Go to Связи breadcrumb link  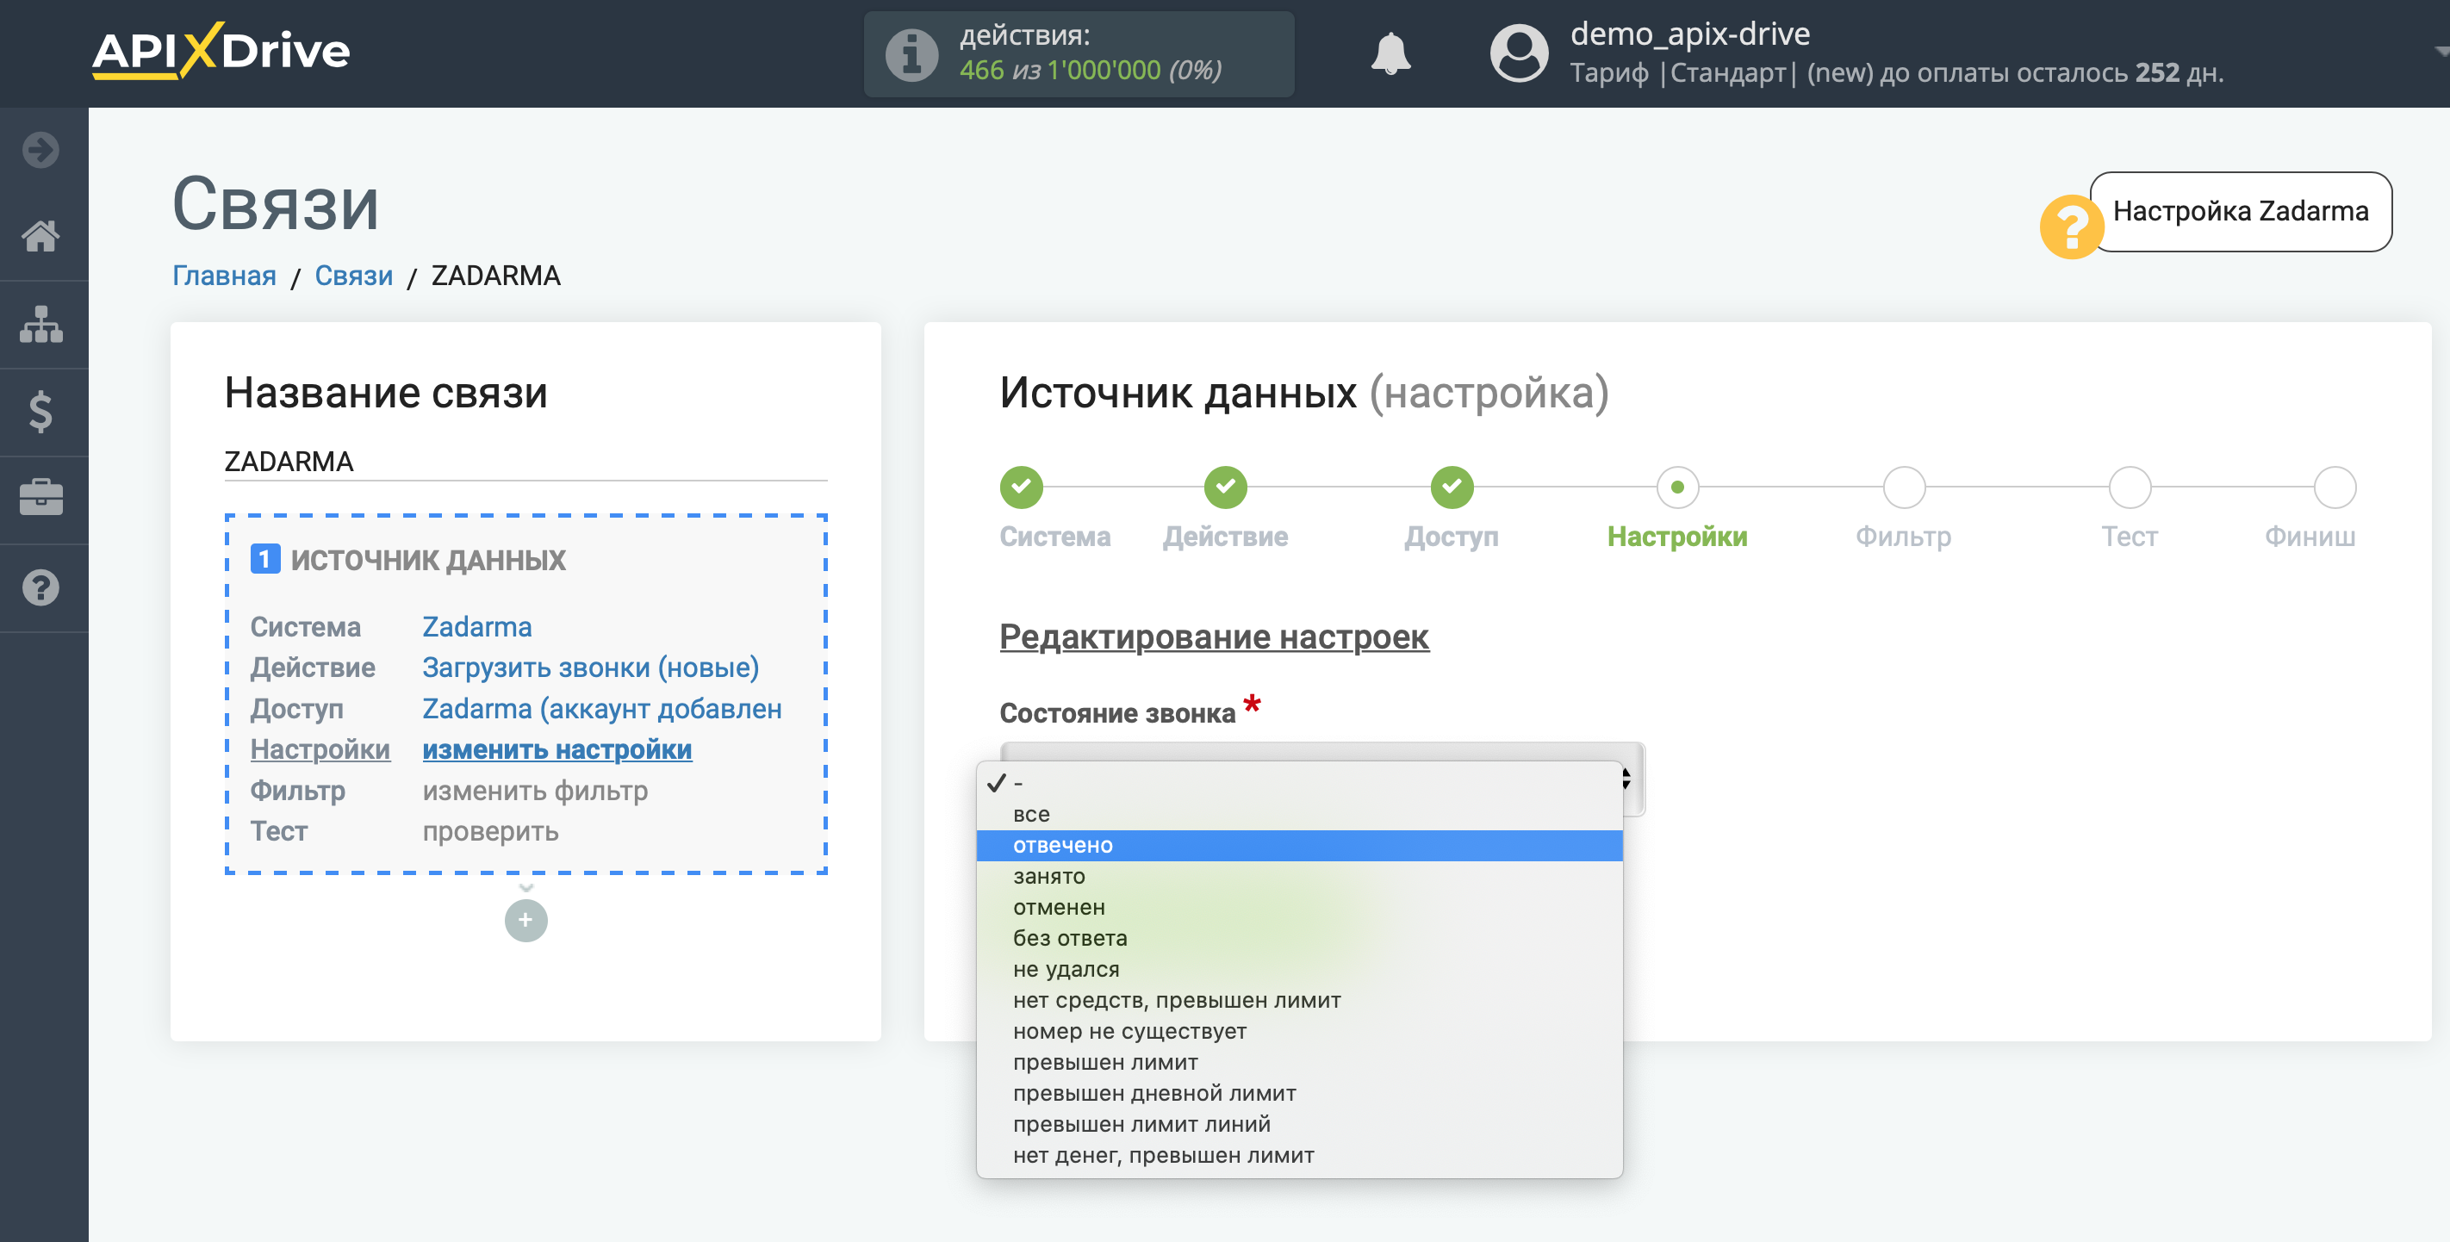(354, 276)
